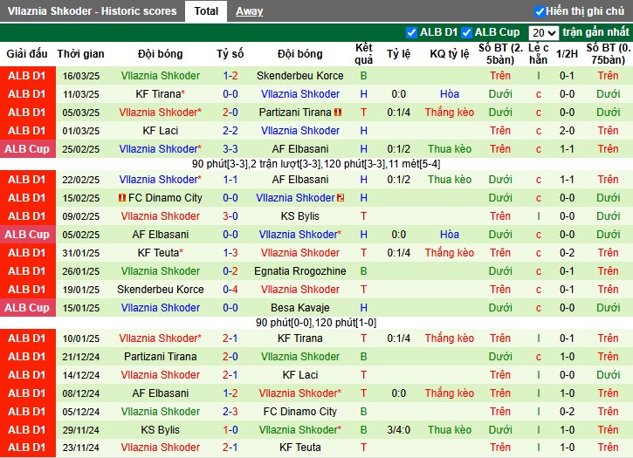Open the 1-2 score on 16/03/25
This screenshot has height=458, width=633.
230,76
